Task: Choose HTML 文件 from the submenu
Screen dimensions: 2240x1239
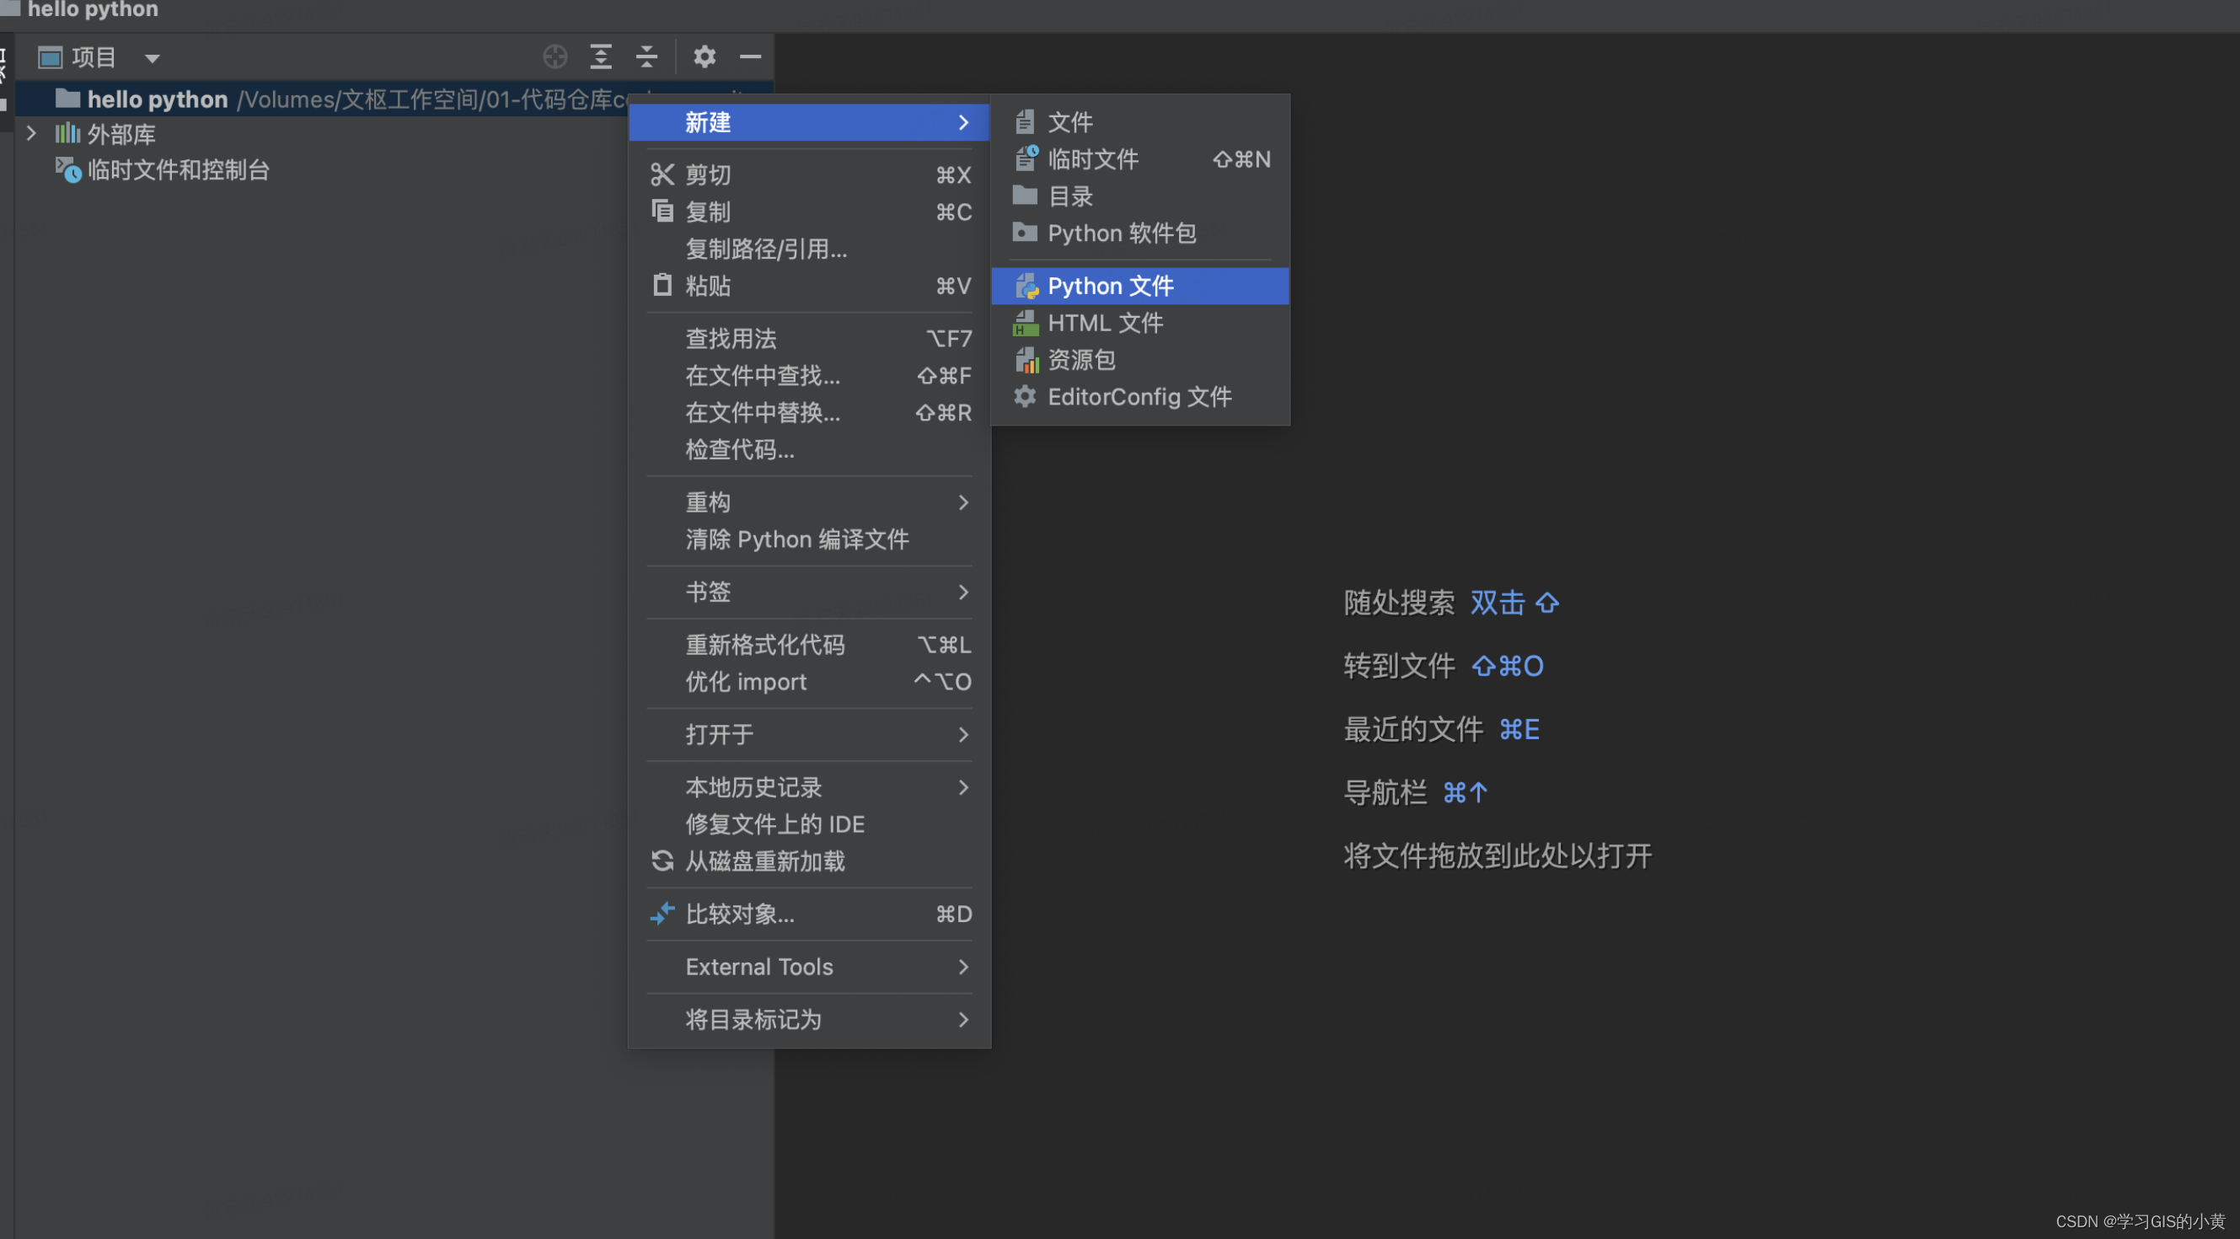Action: coord(1104,324)
